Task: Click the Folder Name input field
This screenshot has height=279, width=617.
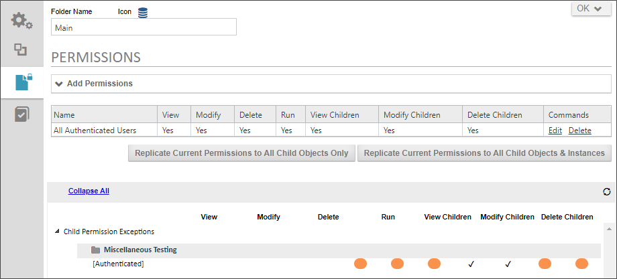Action: [144, 27]
